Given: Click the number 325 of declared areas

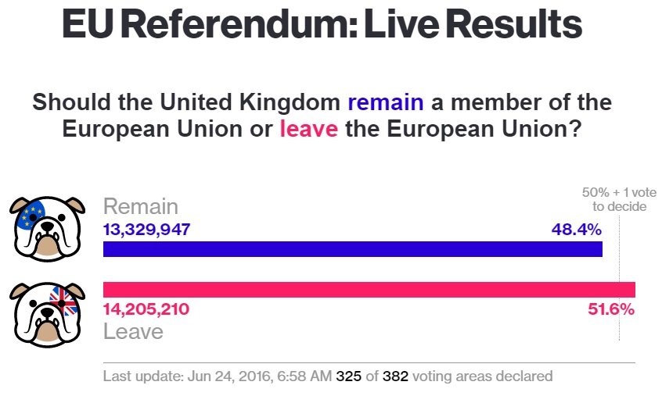Looking at the screenshot, I should (x=348, y=376).
